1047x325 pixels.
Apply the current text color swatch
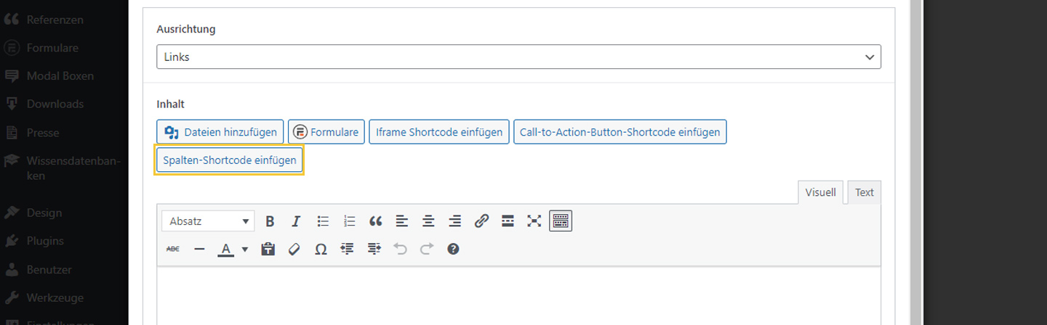226,249
